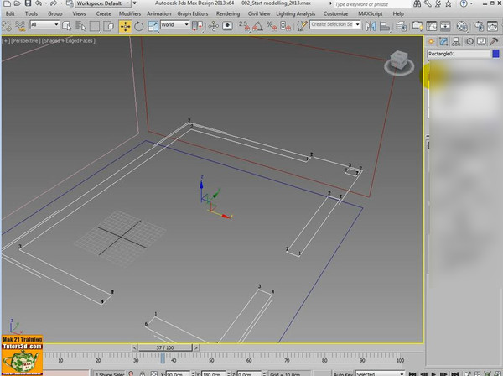Click the Auto Key button
Image resolution: width=503 pixels, height=376 pixels.
pyautogui.click(x=343, y=373)
